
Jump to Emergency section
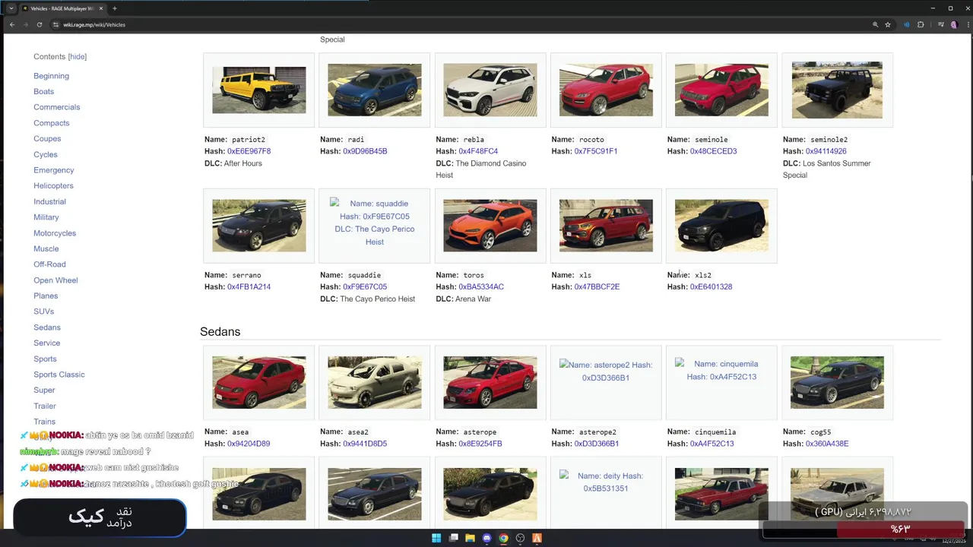click(53, 170)
